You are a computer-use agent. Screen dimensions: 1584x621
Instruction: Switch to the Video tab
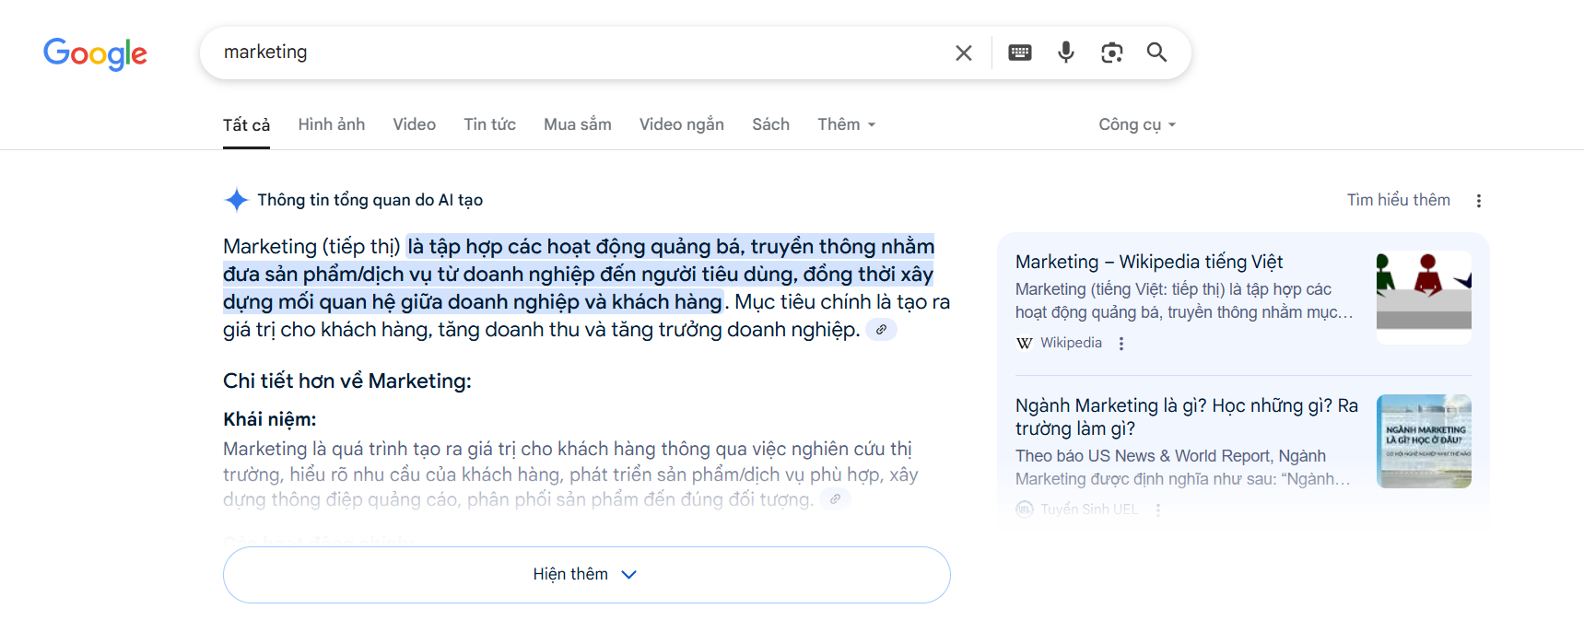(415, 124)
